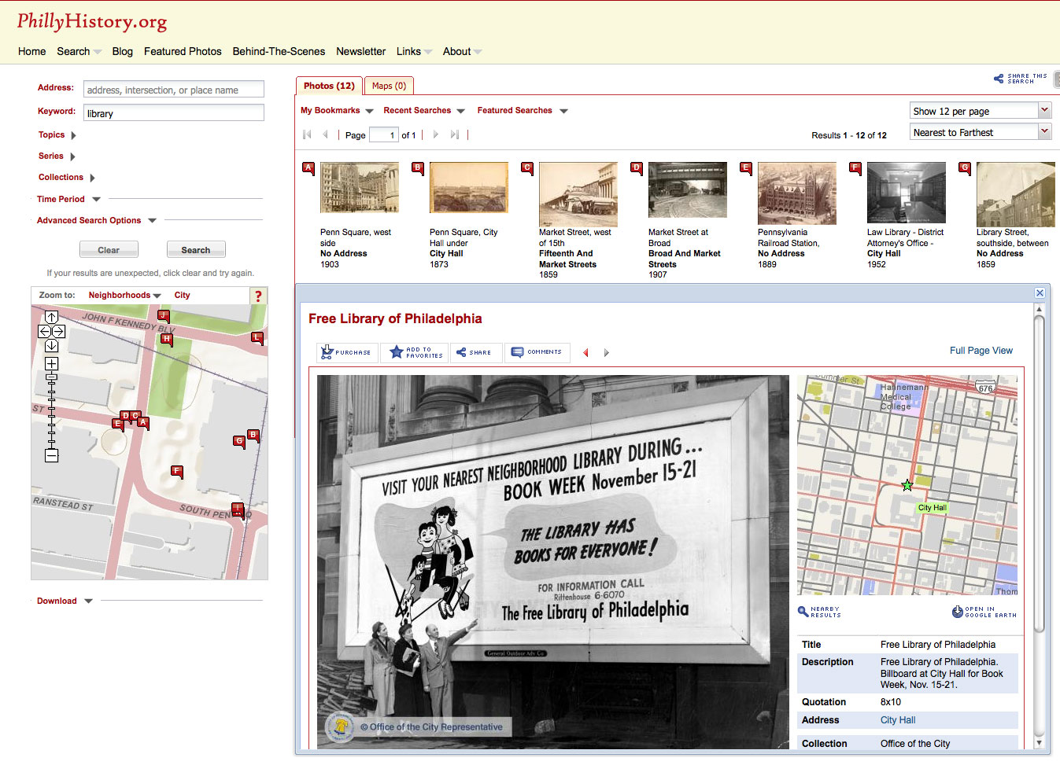The width and height of the screenshot is (1060, 765).
Task: Open Pennsylvania Railroad Station thumbnail
Action: pyautogui.click(x=796, y=193)
